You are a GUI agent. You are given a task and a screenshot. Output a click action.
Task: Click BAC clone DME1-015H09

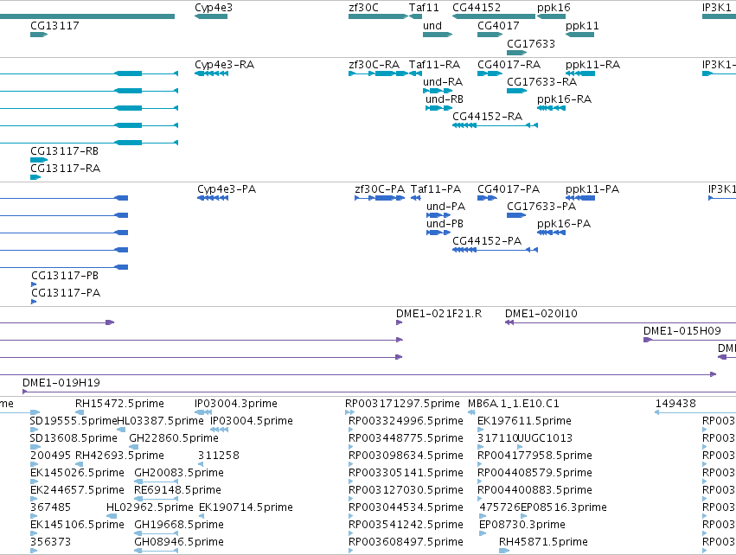(689, 340)
